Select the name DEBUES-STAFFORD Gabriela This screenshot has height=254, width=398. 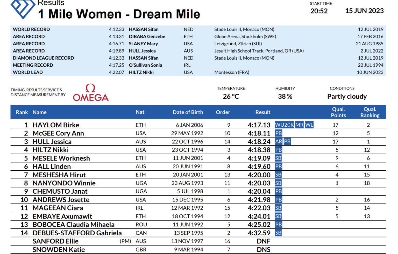77,233
